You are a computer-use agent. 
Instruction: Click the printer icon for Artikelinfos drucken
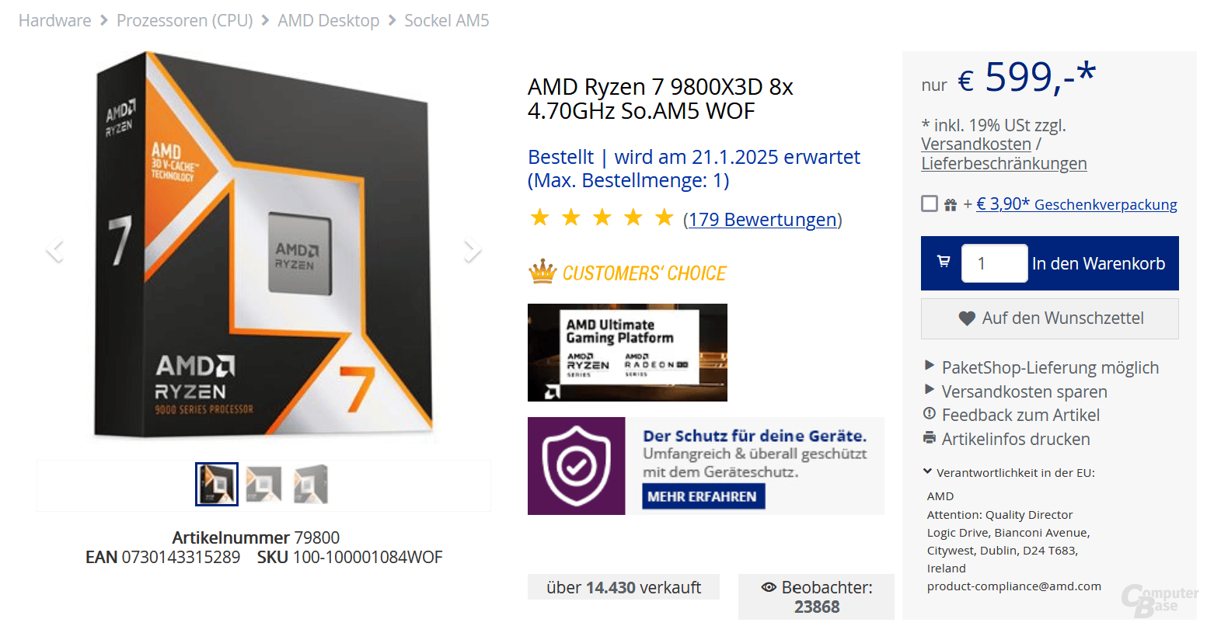(x=930, y=438)
